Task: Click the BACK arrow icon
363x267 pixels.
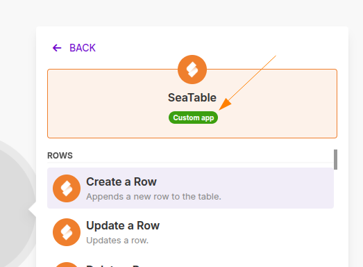Action: (57, 48)
